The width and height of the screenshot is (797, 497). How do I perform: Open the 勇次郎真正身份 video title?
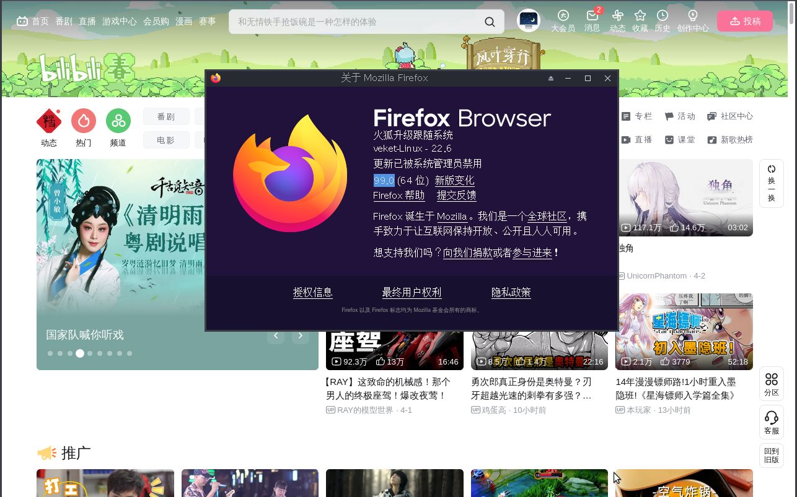point(532,388)
